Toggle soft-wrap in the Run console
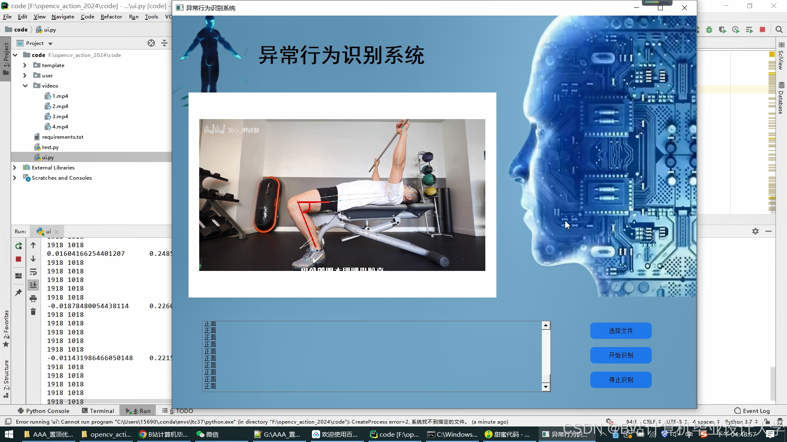 pyautogui.click(x=33, y=272)
